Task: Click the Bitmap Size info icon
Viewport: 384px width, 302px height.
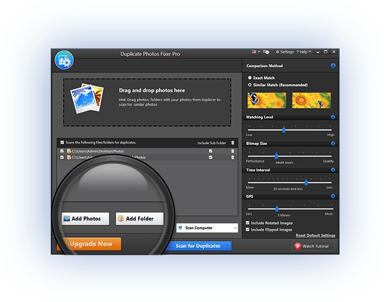Action: click(x=333, y=144)
